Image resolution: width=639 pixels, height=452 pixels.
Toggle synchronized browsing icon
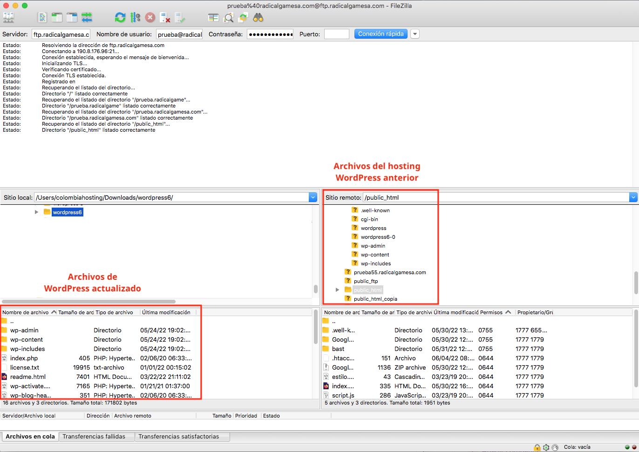pyautogui.click(x=243, y=18)
